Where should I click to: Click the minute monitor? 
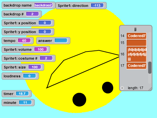18,103
